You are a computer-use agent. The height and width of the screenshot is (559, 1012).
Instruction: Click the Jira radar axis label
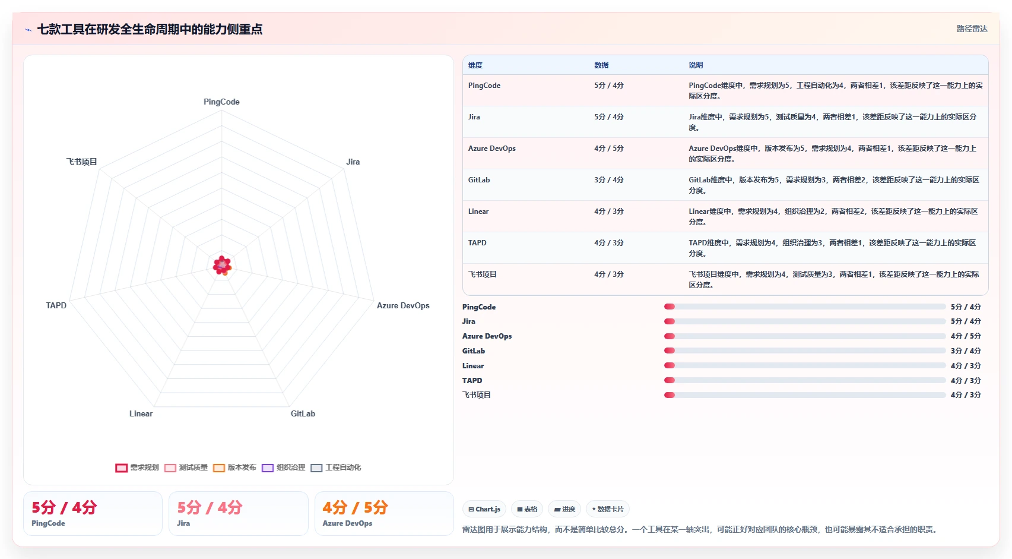(x=353, y=162)
